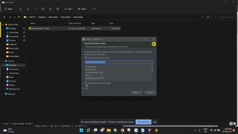Click the Delete trash icon in Explorer toolbar
Screen dimensions: 238x134
point(58,9)
